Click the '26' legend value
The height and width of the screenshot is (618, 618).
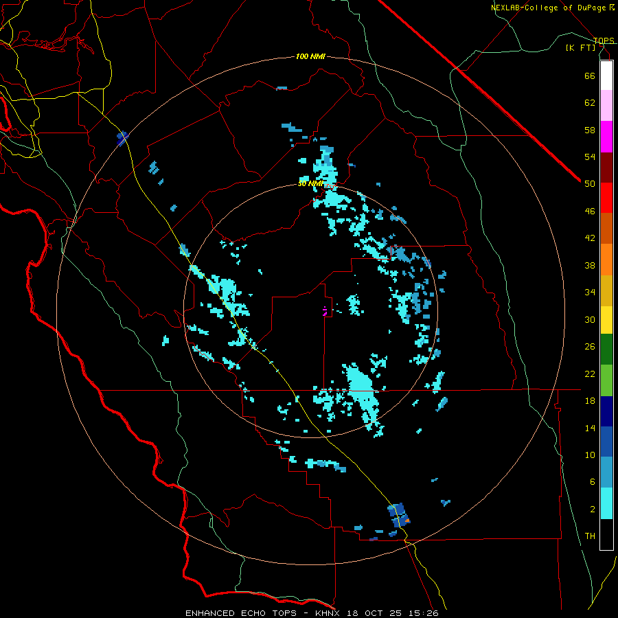point(590,347)
